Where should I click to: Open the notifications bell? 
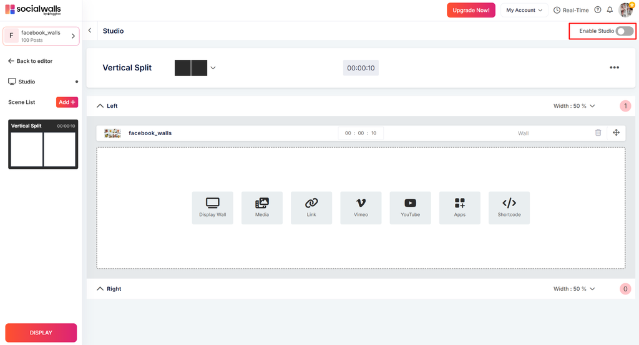610,10
